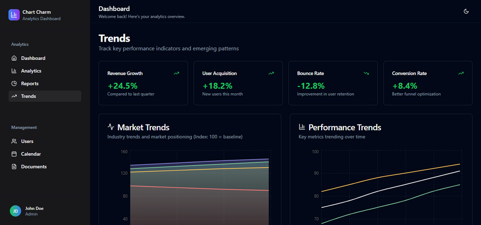
Task: Toggle dark mode with the moon icon
Action: 466,11
